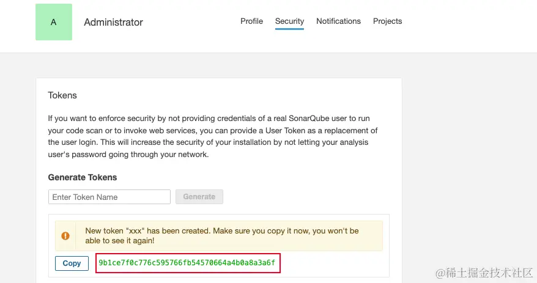Click the Generate Tokens subheading
The image size is (537, 283).
[83, 177]
